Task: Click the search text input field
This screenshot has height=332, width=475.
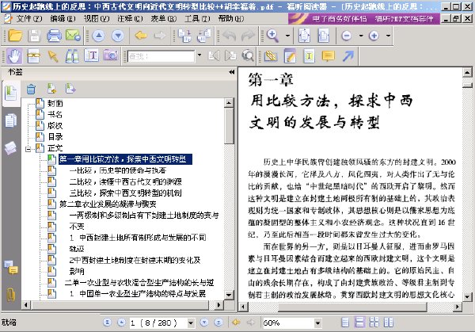Action: [x=161, y=56]
